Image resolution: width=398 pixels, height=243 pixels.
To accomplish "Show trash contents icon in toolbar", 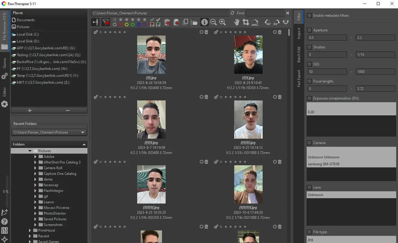I will [x=167, y=22].
